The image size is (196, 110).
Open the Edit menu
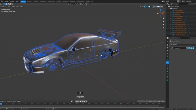[x=2, y=1]
